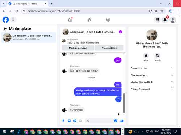Screen dimensions: 181x135
Task: Open the Friends icon in top navigation
Action: [x=89, y=20]
